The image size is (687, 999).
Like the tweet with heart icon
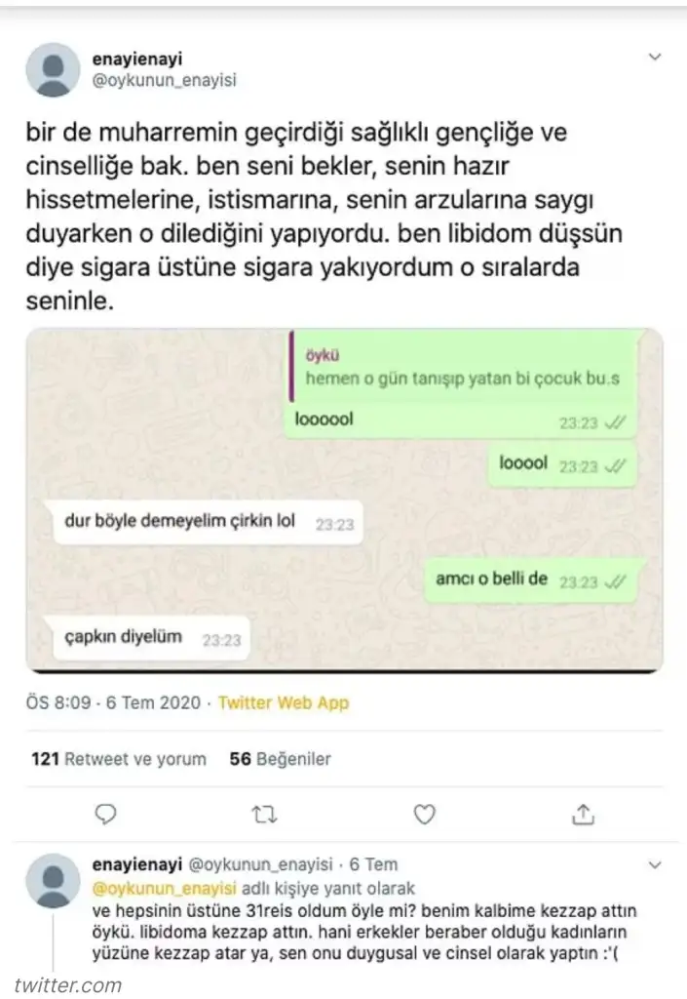(424, 815)
